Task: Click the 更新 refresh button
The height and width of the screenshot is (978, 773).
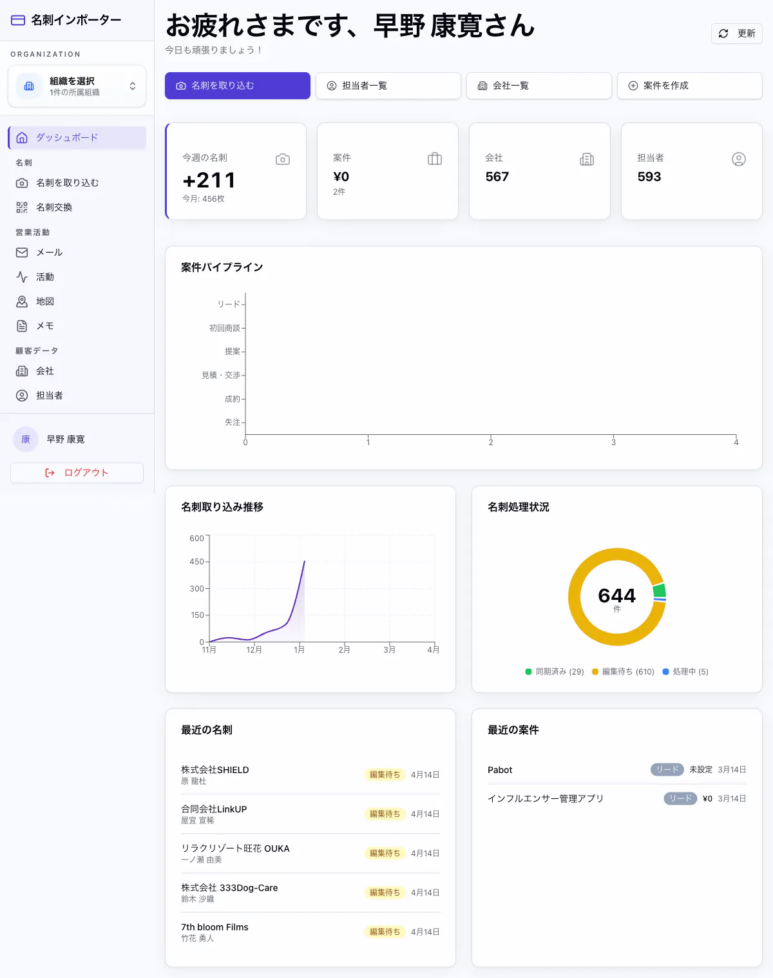Action: pyautogui.click(x=737, y=34)
